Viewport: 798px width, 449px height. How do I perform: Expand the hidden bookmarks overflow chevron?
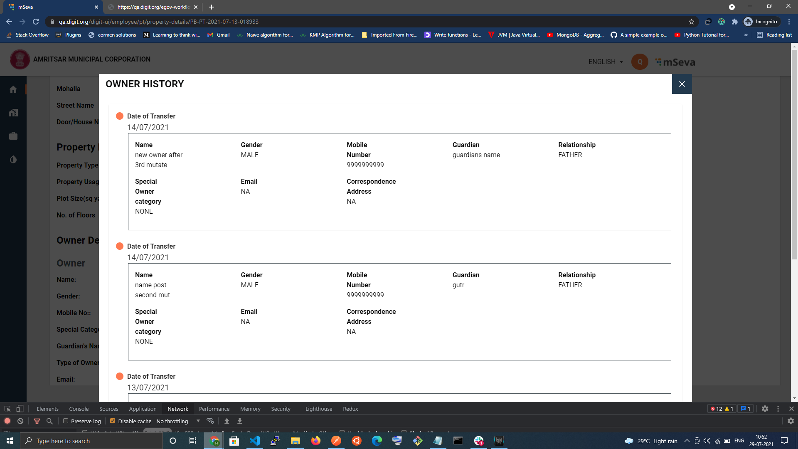[x=746, y=35]
